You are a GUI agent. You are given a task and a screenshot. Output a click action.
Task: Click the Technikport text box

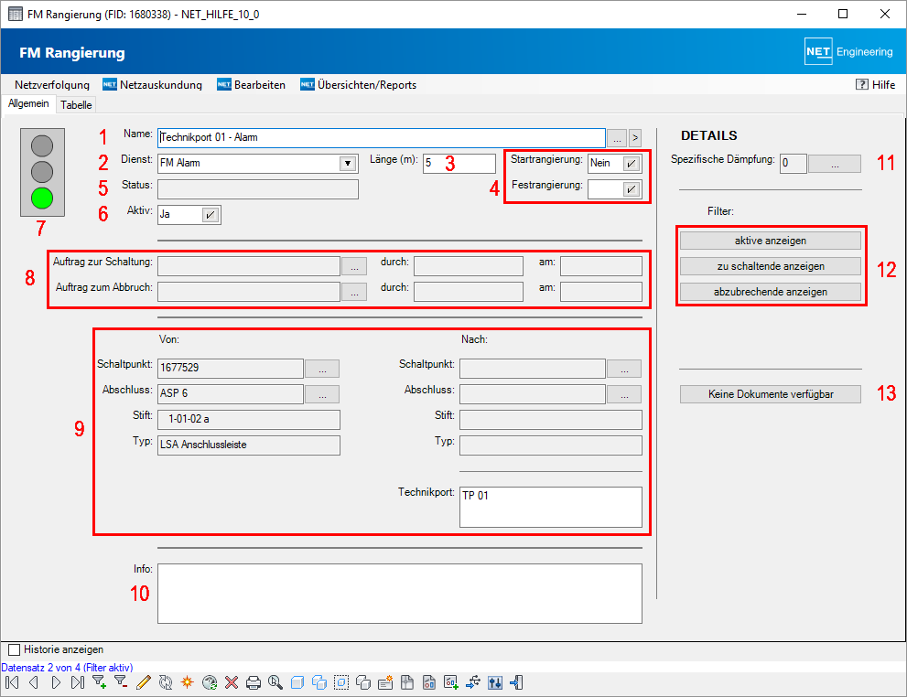(x=551, y=507)
